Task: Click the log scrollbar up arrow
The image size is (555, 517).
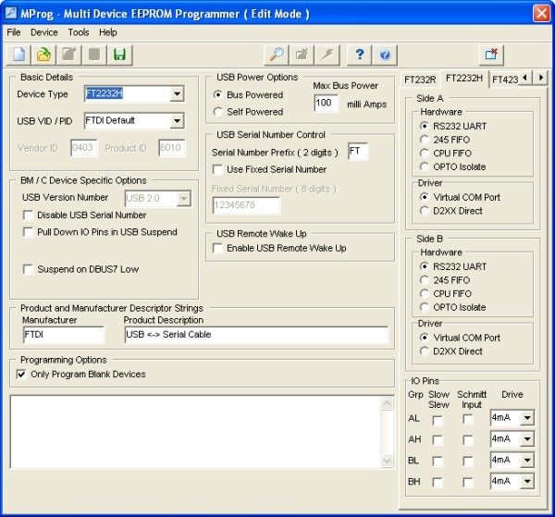Action: 387,403
